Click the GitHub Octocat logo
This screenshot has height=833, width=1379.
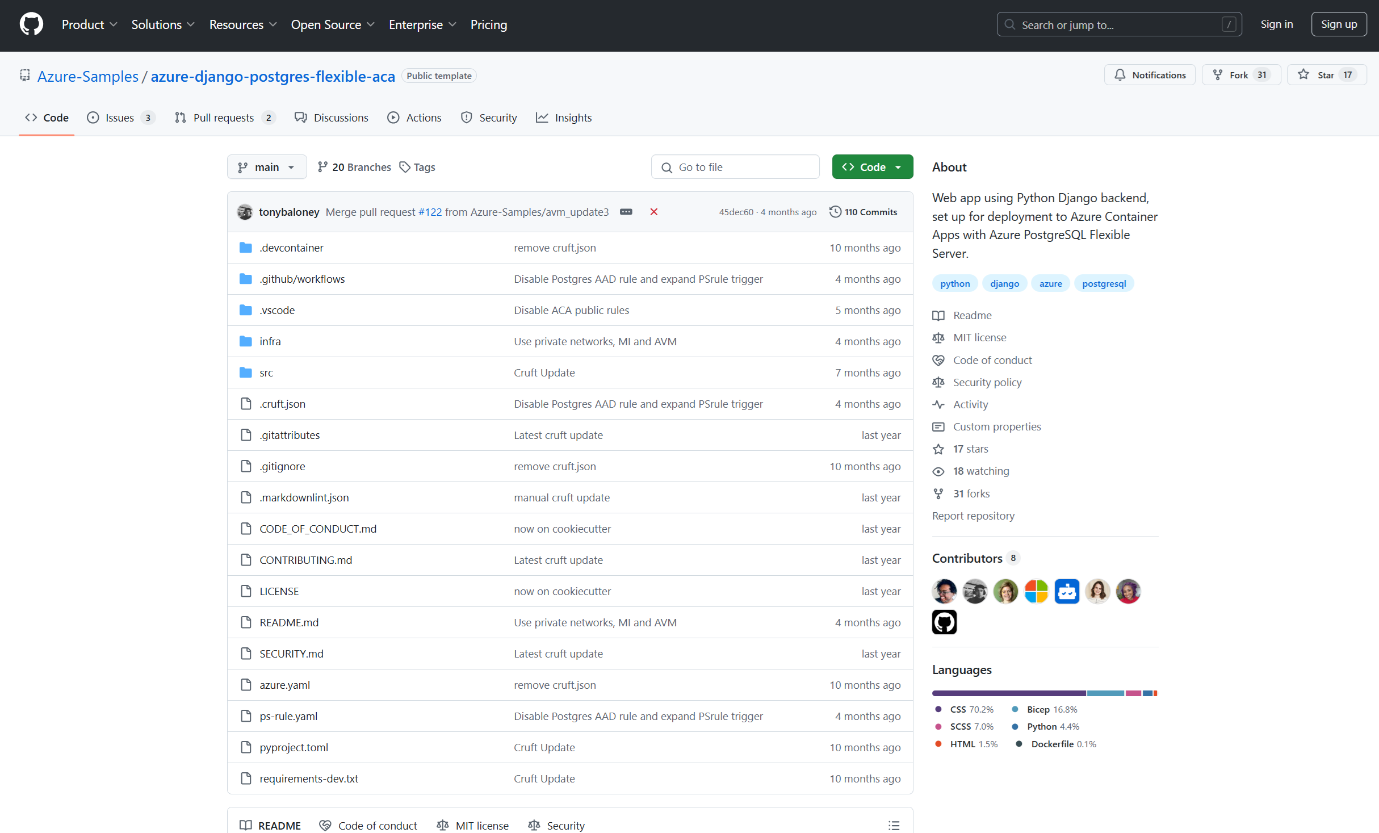31,24
